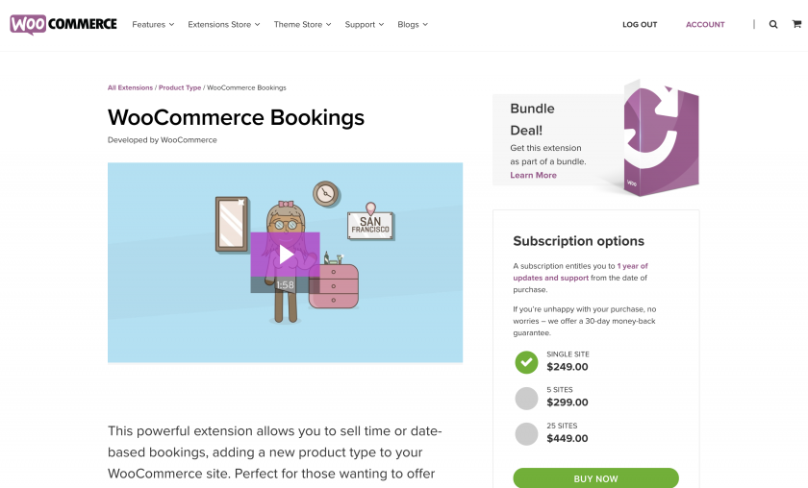Expand the Blogs dropdown menu
The width and height of the screenshot is (808, 488).
[413, 25]
